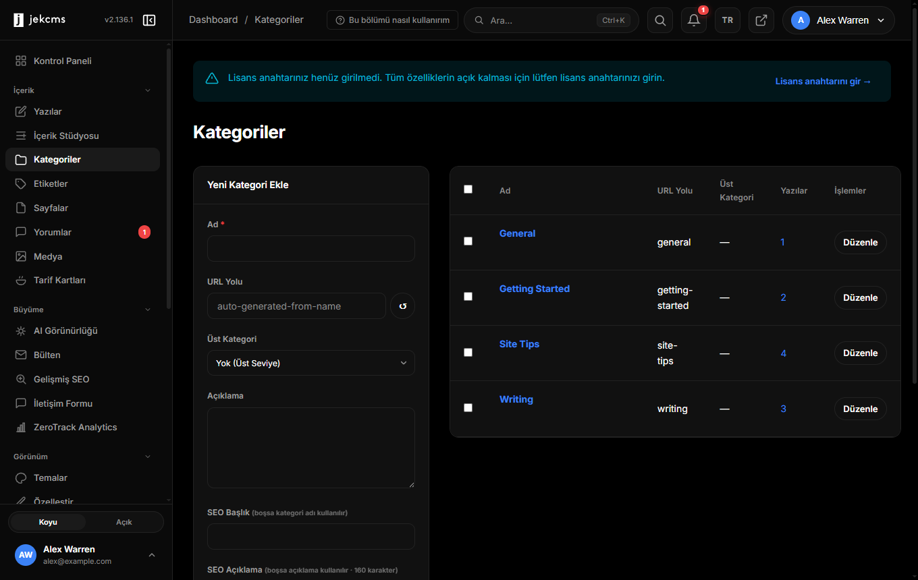Screen dimensions: 918x580
Task: Click the Bülten envelope icon
Action: [x=21, y=355]
